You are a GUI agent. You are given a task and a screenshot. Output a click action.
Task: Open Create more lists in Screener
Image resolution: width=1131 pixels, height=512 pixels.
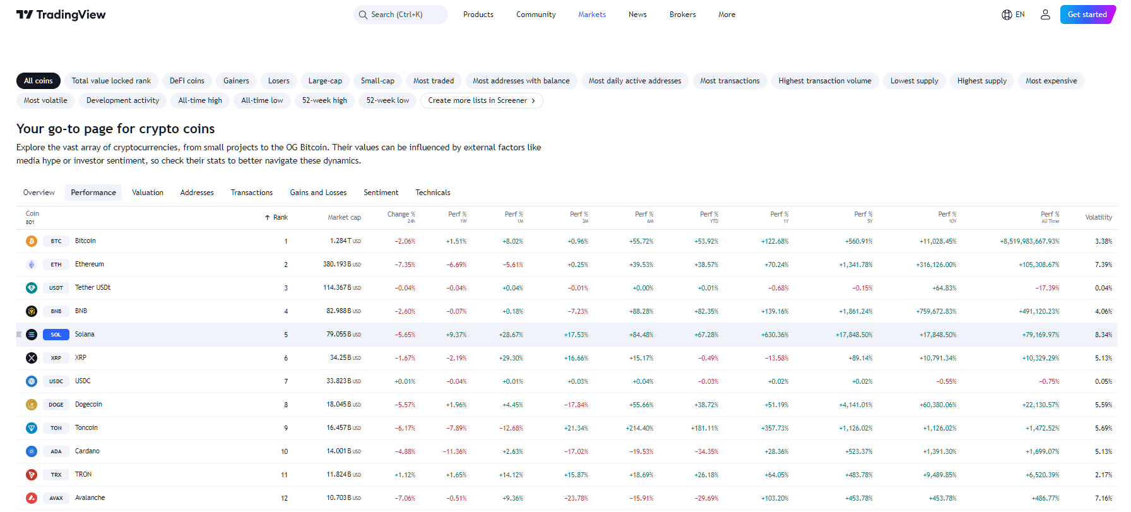pyautogui.click(x=482, y=100)
